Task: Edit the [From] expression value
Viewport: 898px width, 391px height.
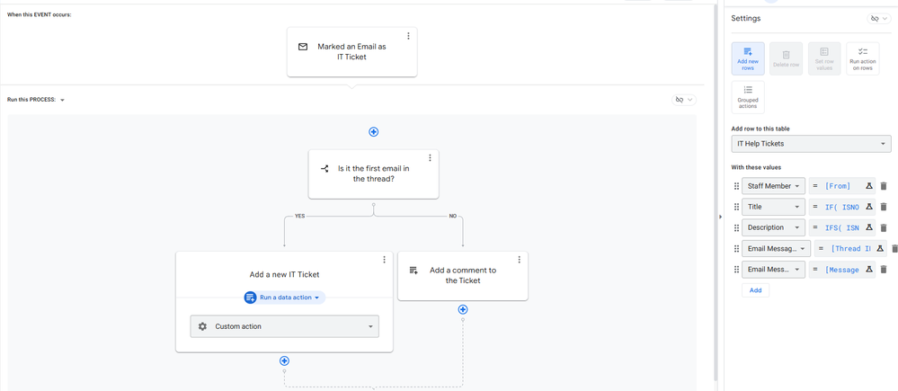Action: (x=837, y=186)
